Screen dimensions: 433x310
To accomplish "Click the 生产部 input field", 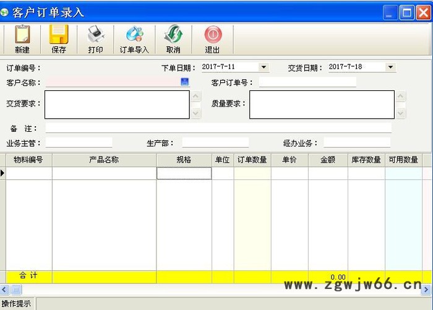I will [x=215, y=142].
